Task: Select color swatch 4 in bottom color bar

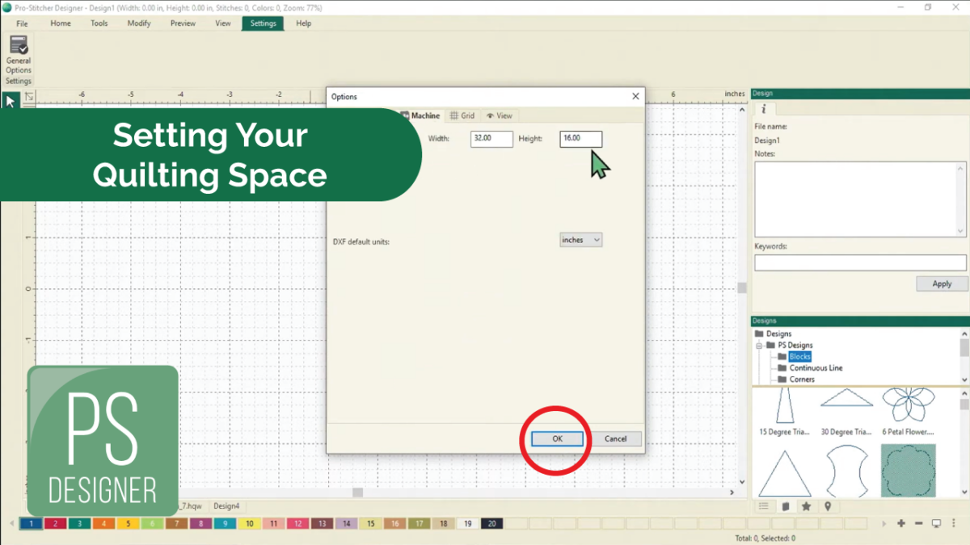Action: point(103,523)
